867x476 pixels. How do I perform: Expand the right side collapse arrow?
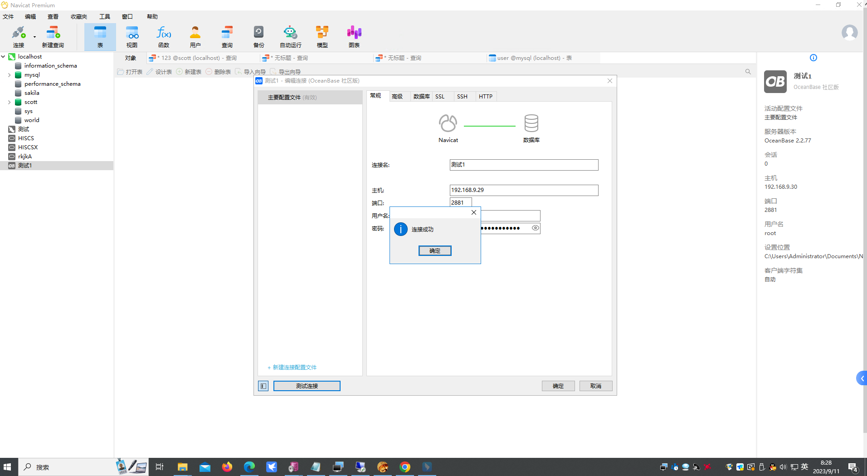point(862,378)
